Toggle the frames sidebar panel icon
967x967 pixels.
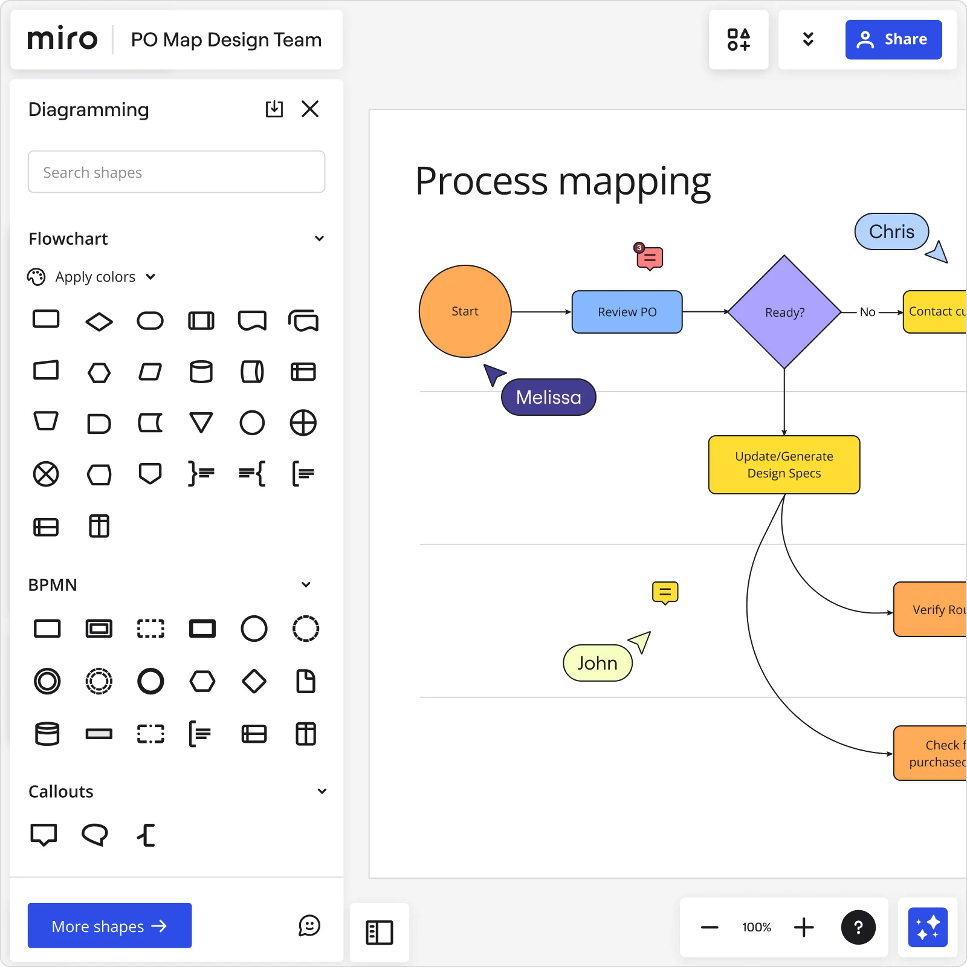[380, 933]
